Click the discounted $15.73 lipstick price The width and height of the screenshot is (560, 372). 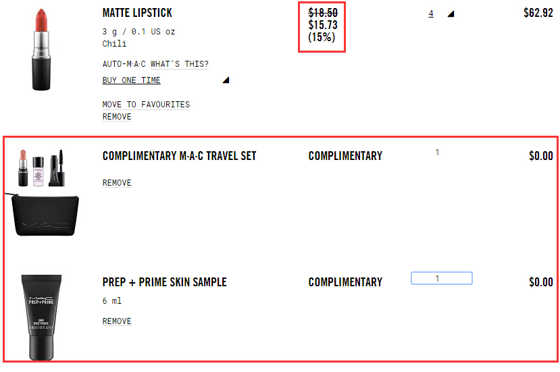click(x=323, y=25)
